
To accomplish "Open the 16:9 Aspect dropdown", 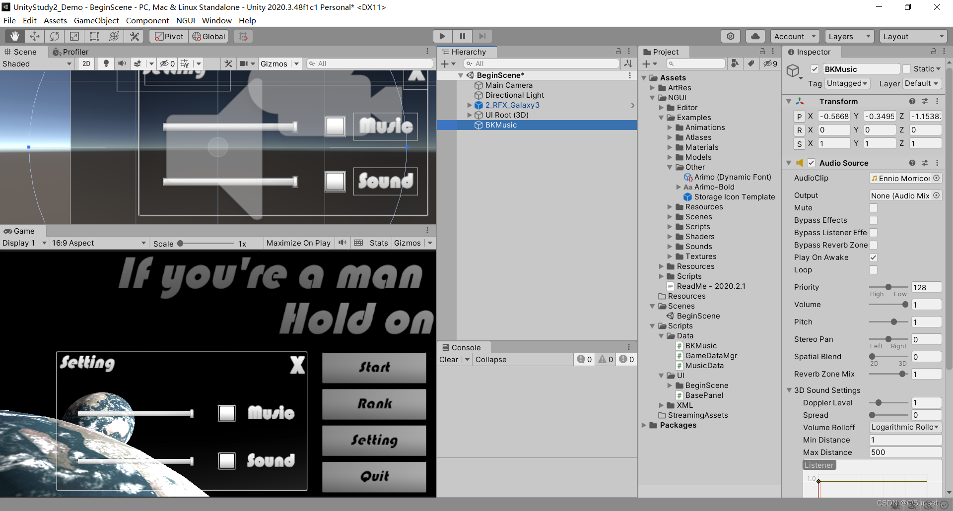I will click(99, 243).
